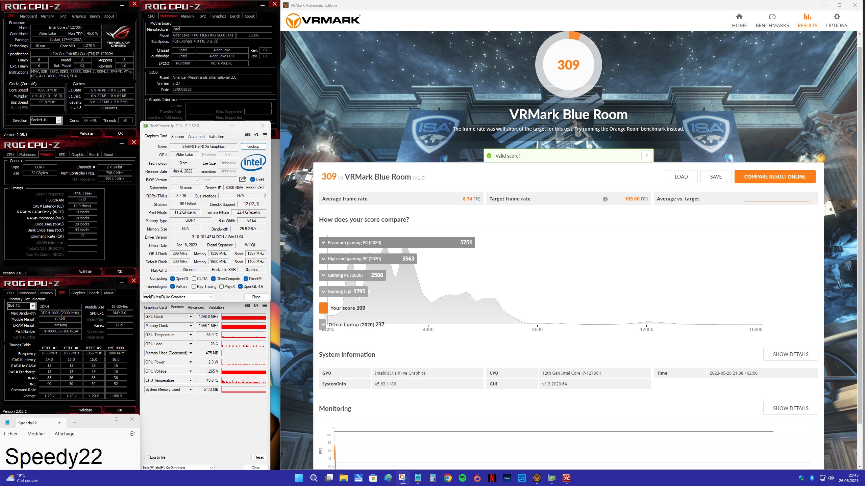This screenshot has width=865, height=486.
Task: Open Spotify from the taskbar
Action: 463,478
